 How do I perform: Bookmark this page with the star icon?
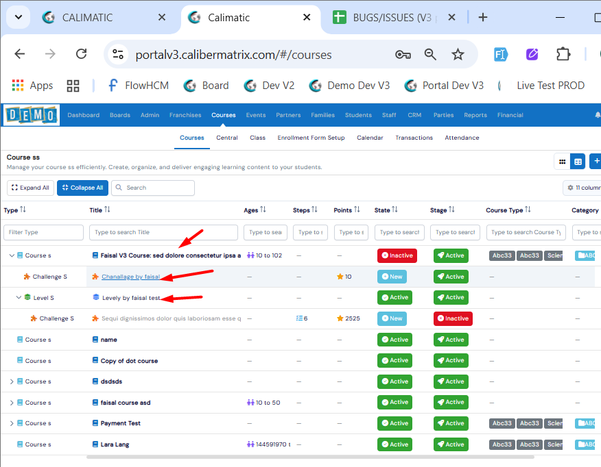coord(458,55)
